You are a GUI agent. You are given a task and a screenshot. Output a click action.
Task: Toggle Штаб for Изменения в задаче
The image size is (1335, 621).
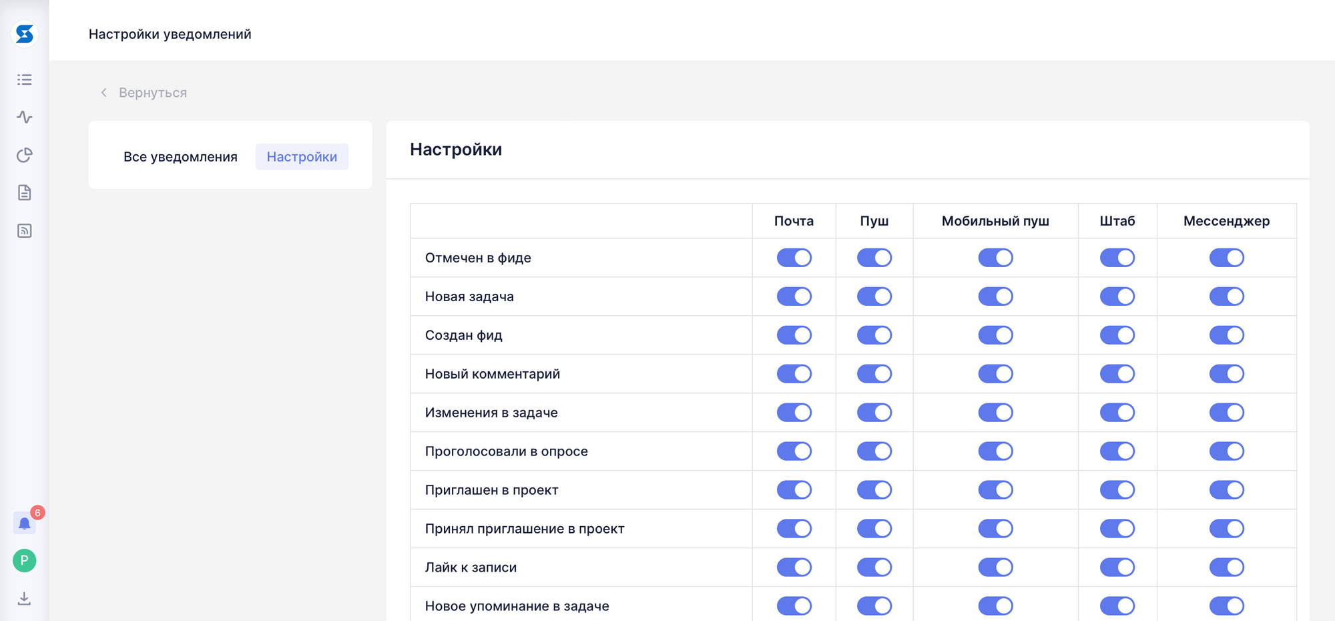pyautogui.click(x=1117, y=413)
